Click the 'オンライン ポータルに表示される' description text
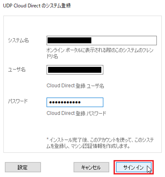165x177 pixels. point(100,53)
